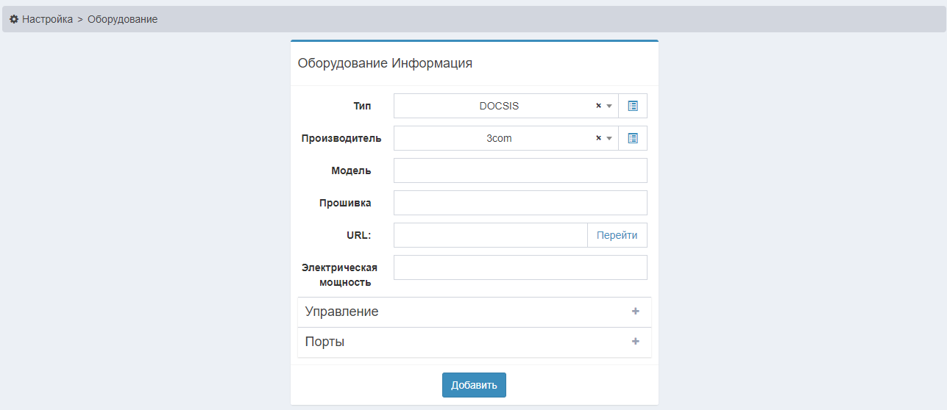The height and width of the screenshot is (410, 947).
Task: Clear the DOCSIS selection with the × icon
Action: coord(598,106)
